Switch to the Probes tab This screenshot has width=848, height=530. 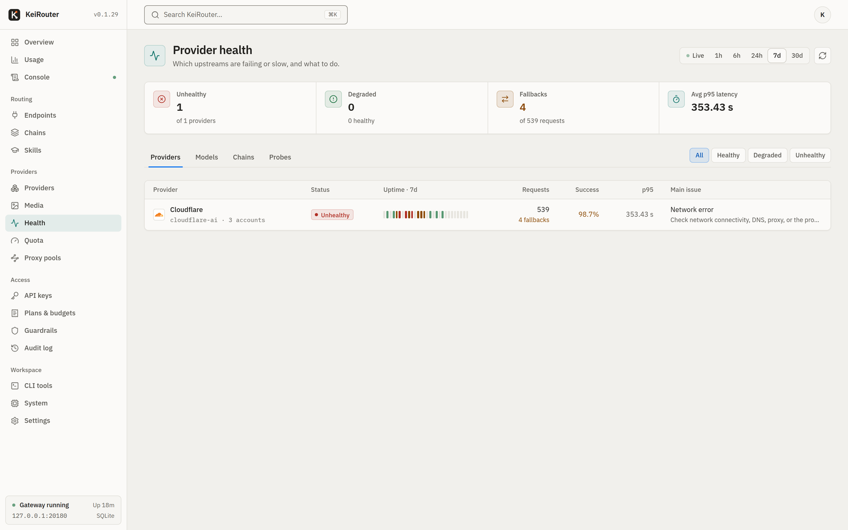coord(280,157)
